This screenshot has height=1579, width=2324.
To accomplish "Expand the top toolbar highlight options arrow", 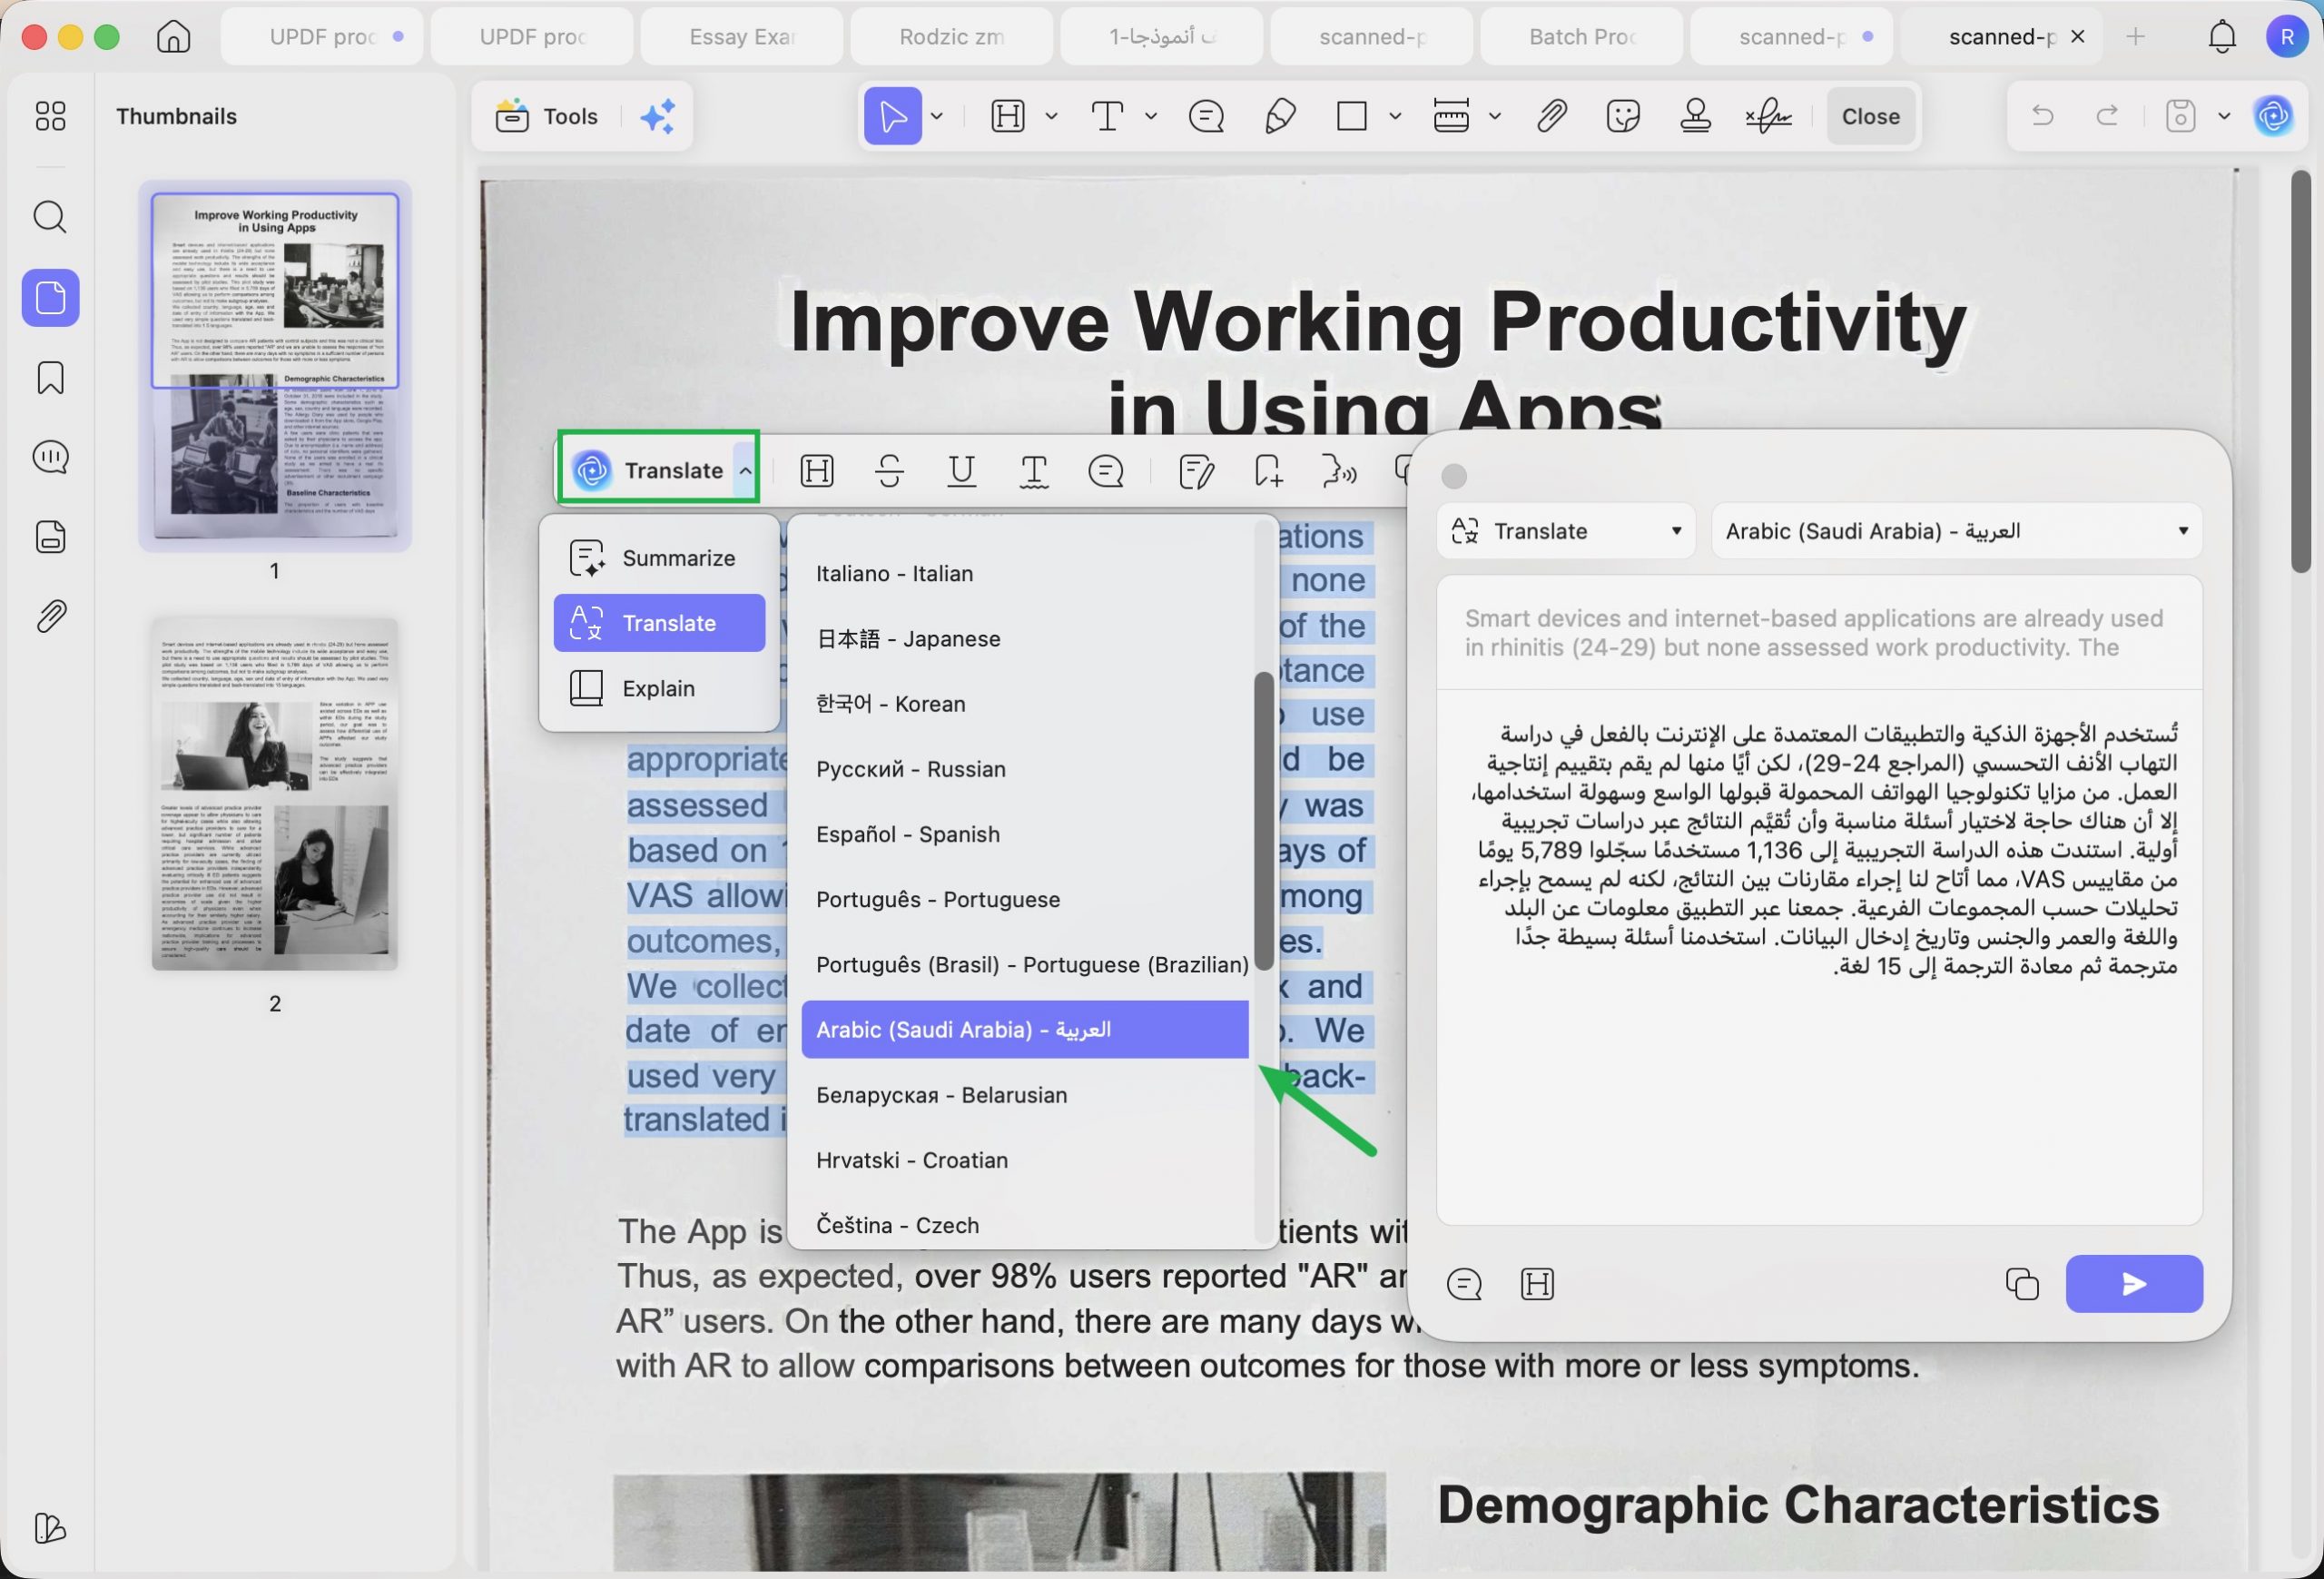I will point(1051,116).
